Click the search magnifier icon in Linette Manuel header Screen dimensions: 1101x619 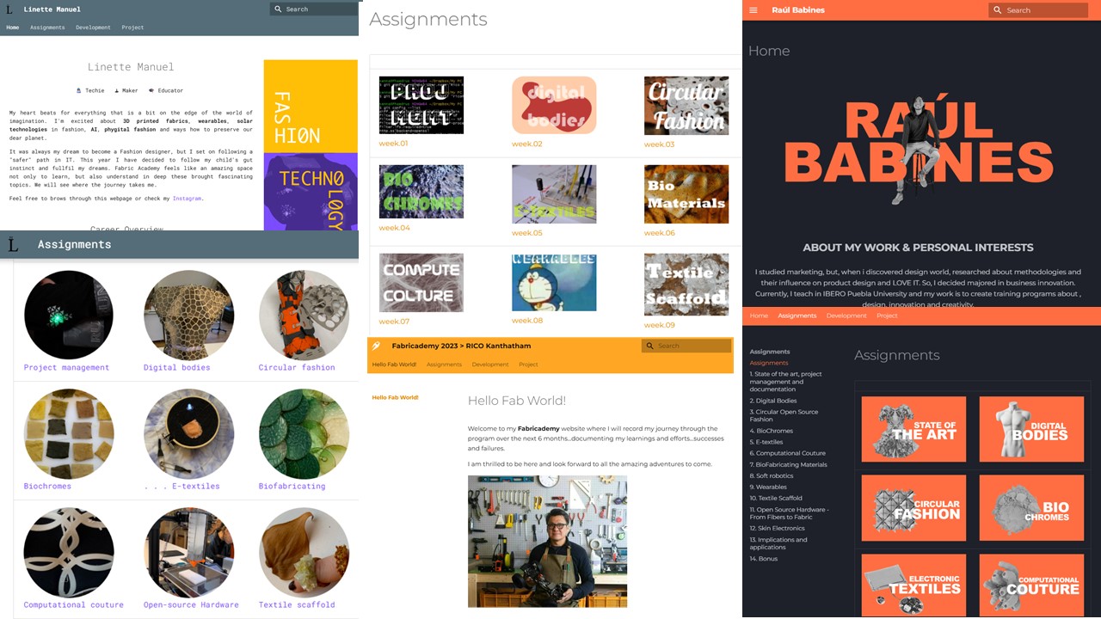[x=278, y=9]
